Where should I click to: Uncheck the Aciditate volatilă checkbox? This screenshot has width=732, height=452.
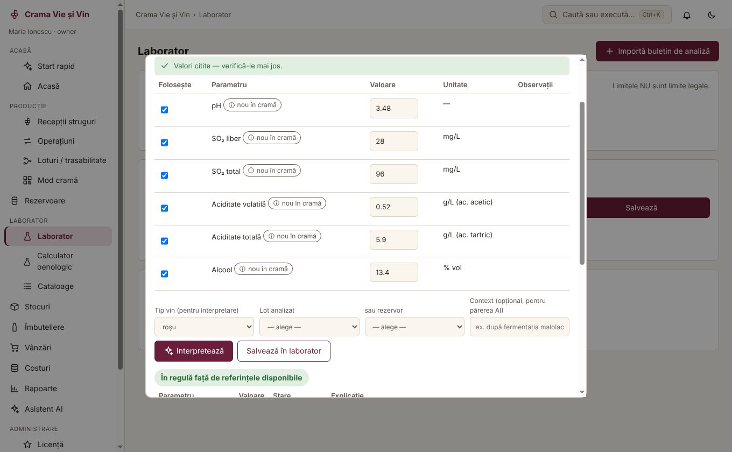[x=165, y=208]
